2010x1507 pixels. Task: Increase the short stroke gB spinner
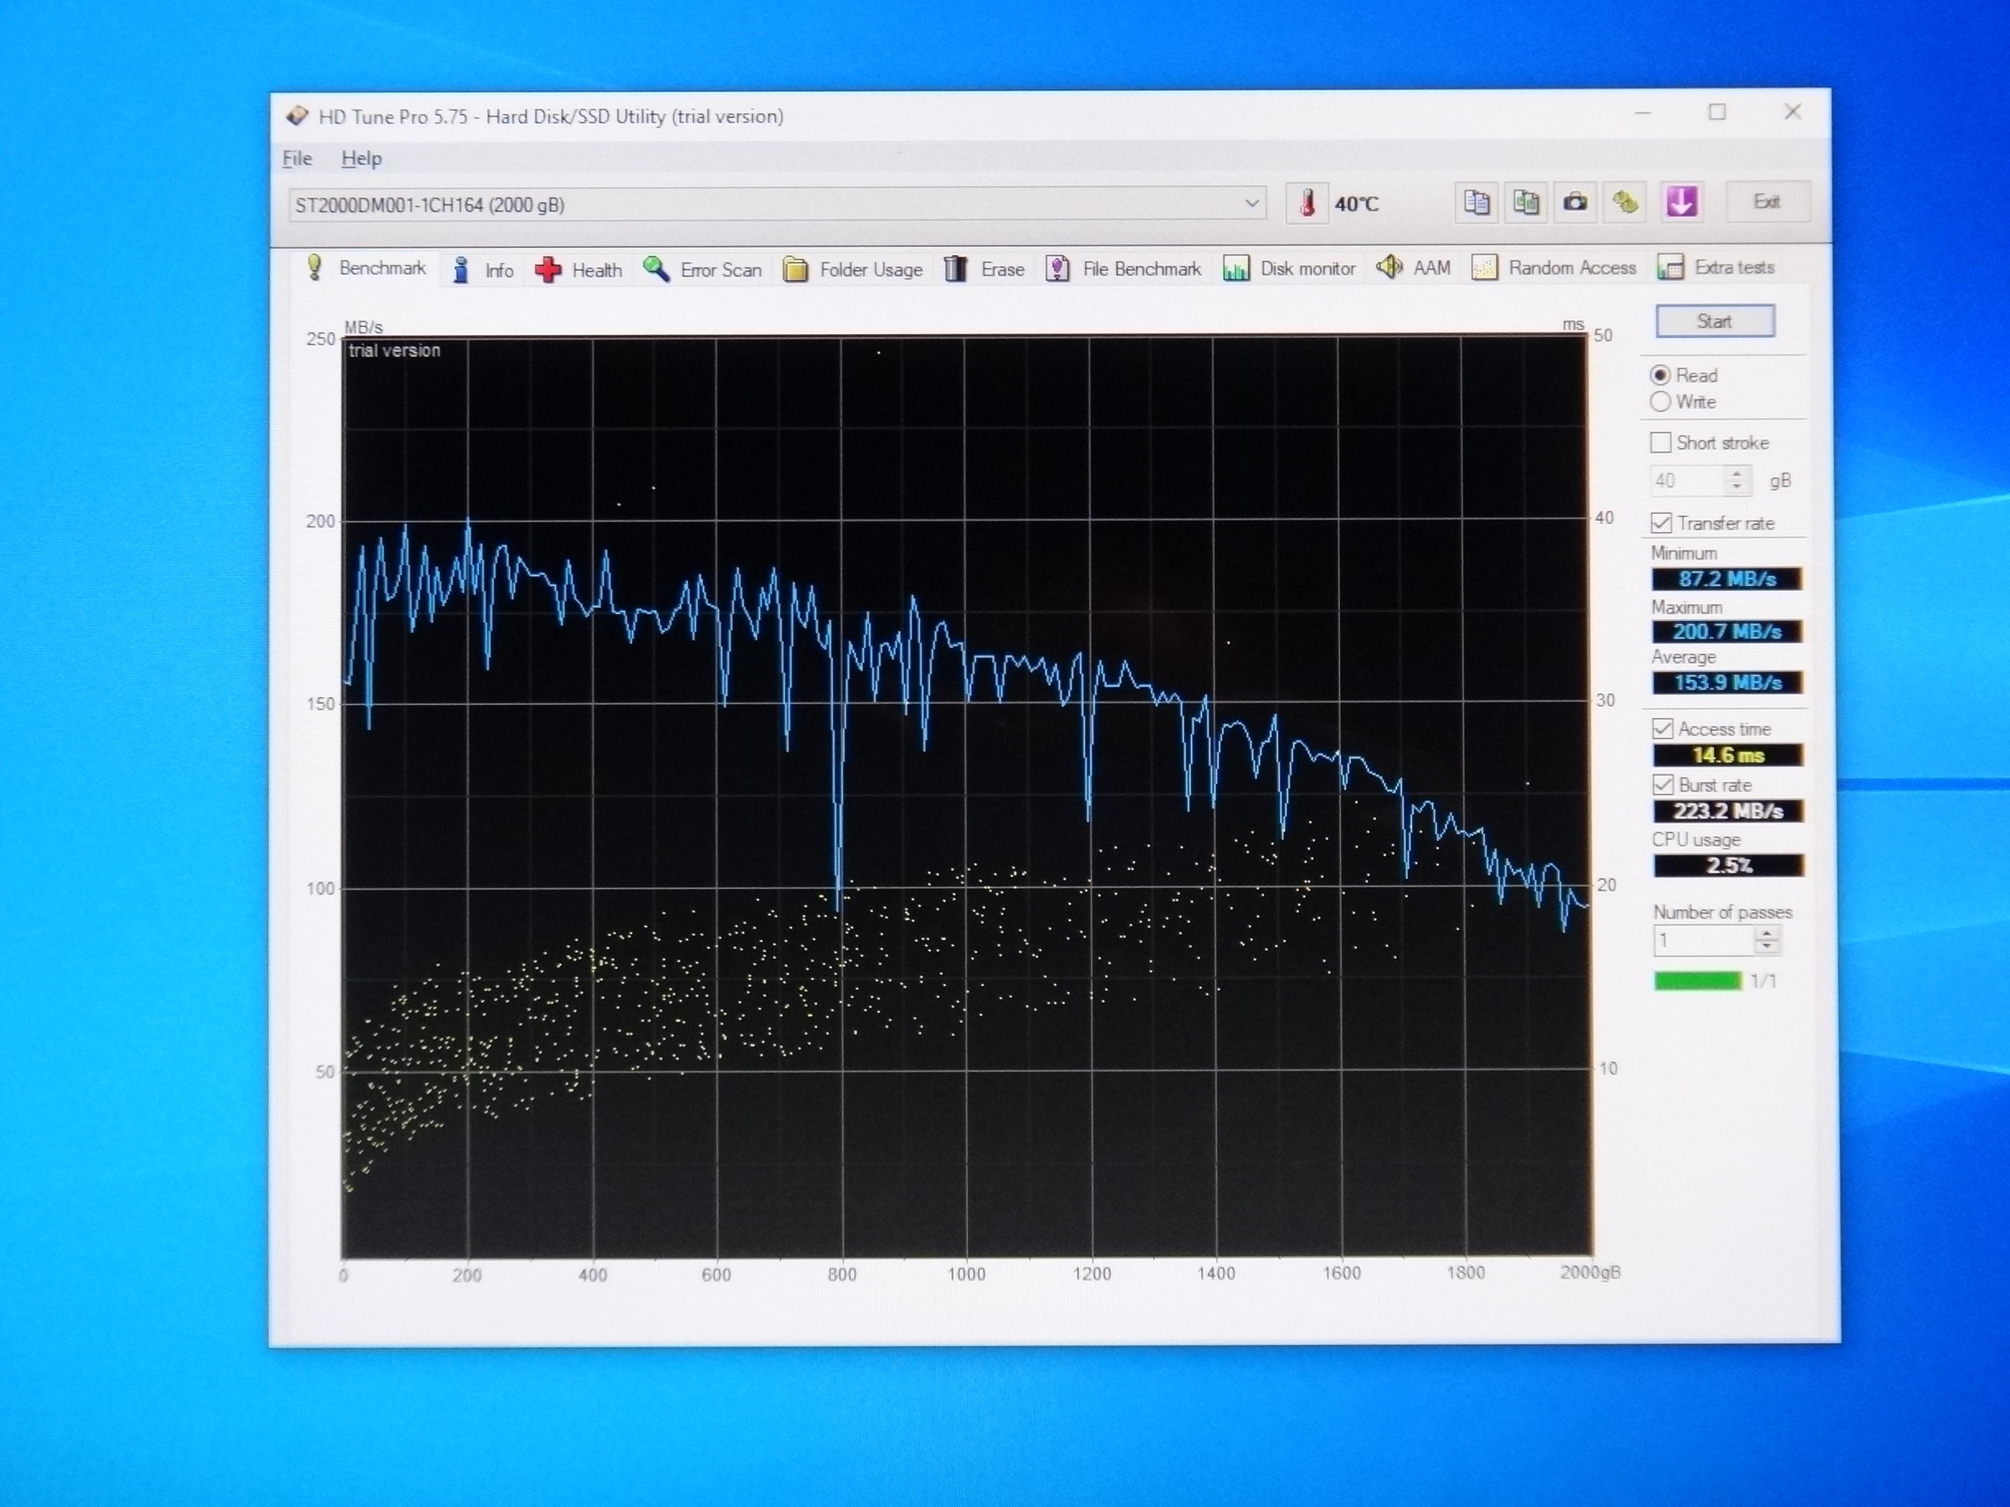pyautogui.click(x=1736, y=474)
